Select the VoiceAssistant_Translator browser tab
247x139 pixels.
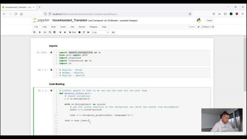pyautogui.click(x=18, y=7)
